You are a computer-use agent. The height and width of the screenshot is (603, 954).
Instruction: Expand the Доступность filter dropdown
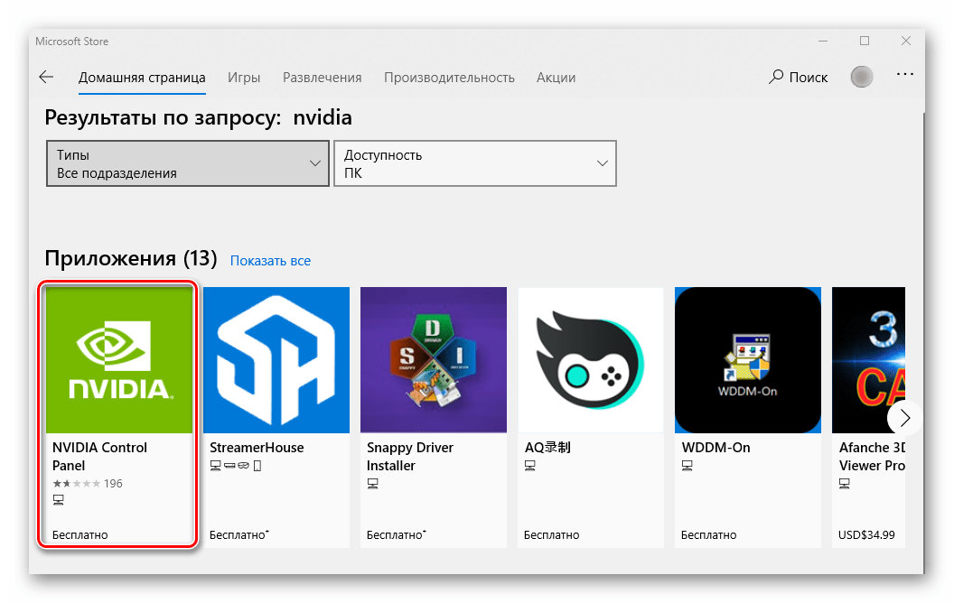click(474, 163)
